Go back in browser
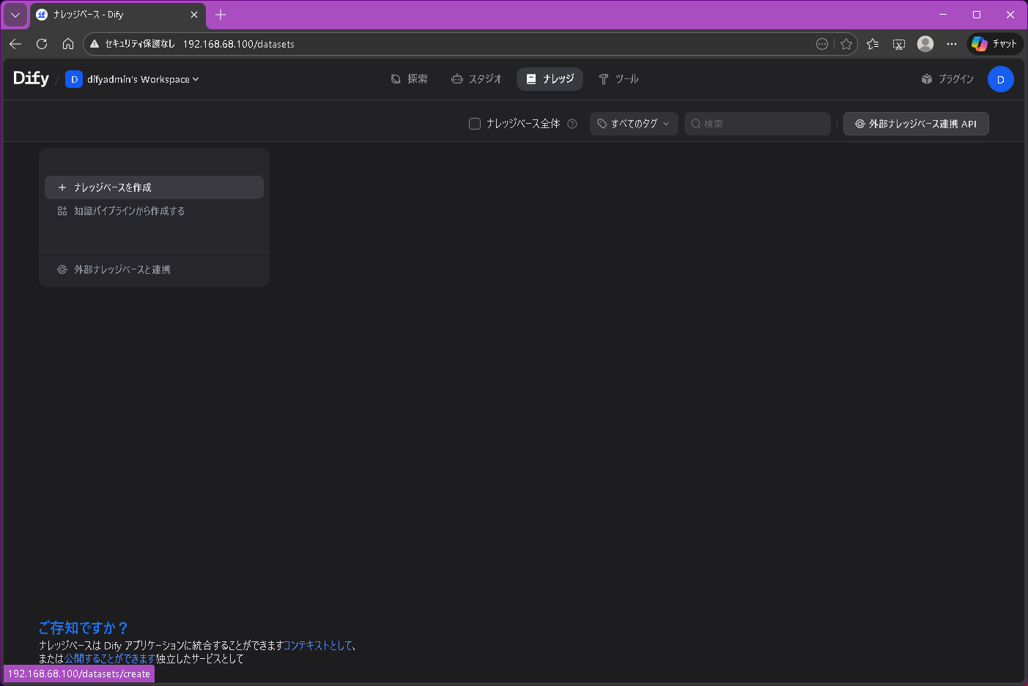Image resolution: width=1028 pixels, height=686 pixels. (x=15, y=44)
